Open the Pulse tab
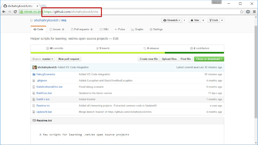This screenshot has width=258, height=145. point(120,29)
